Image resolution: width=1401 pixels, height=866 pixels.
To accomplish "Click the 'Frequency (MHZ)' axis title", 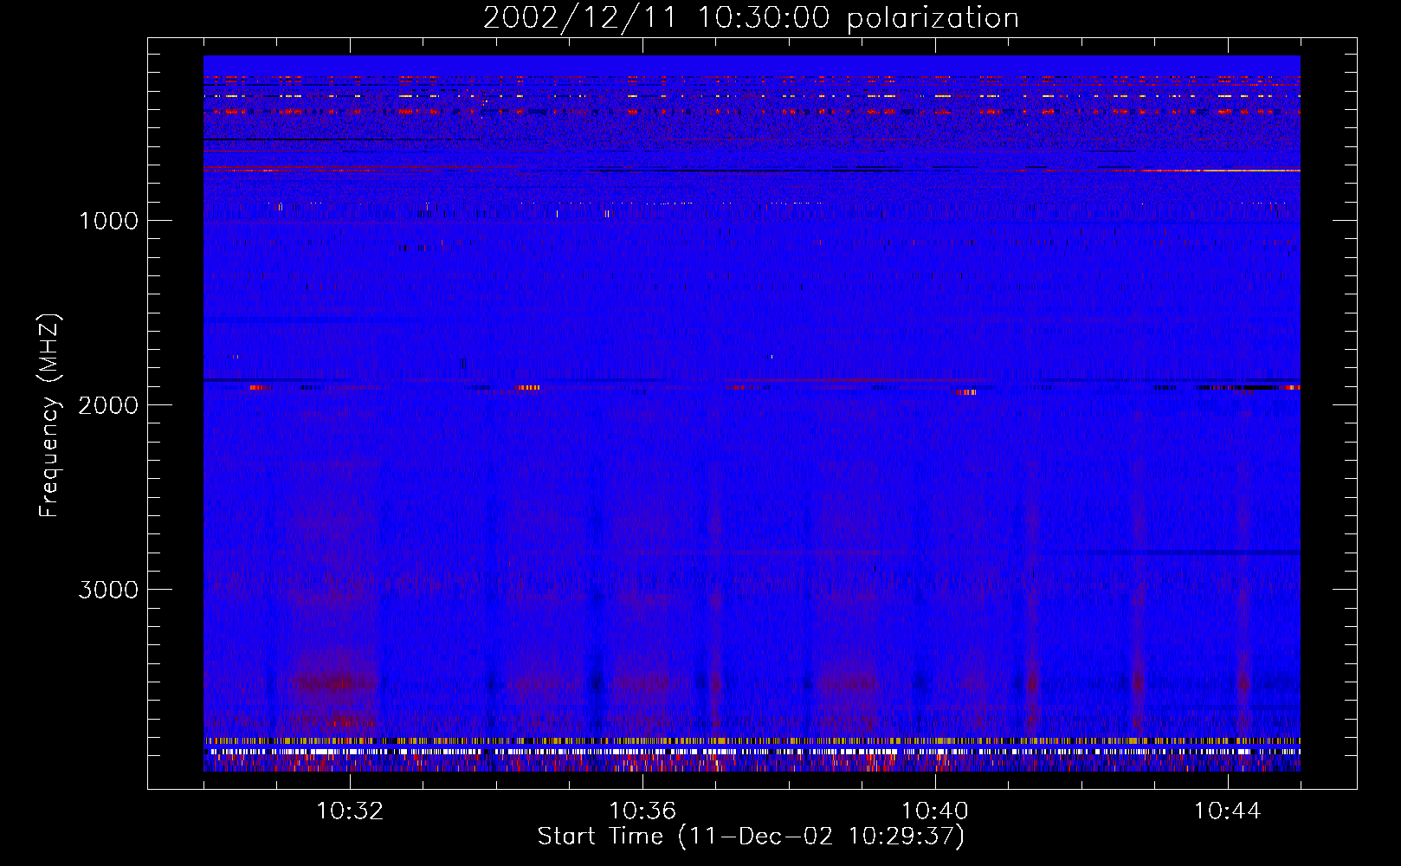I will pos(49,415).
